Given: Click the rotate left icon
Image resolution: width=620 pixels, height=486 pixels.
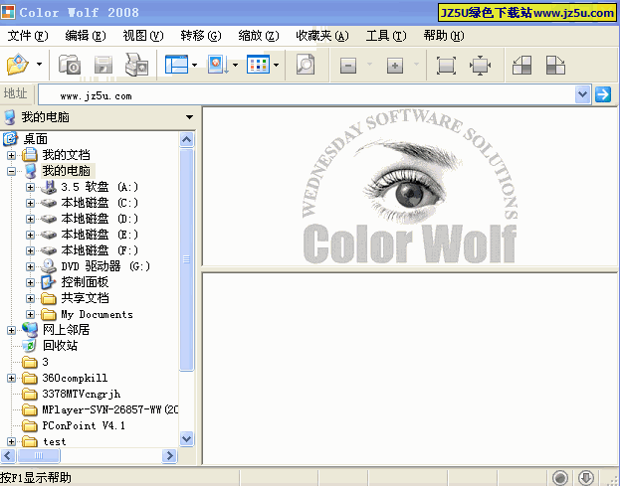Looking at the screenshot, I should [x=521, y=66].
